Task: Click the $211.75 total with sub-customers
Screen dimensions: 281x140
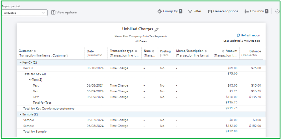Action: point(231,108)
